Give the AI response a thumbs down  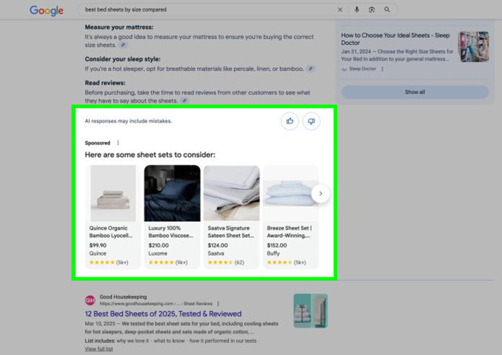(311, 121)
